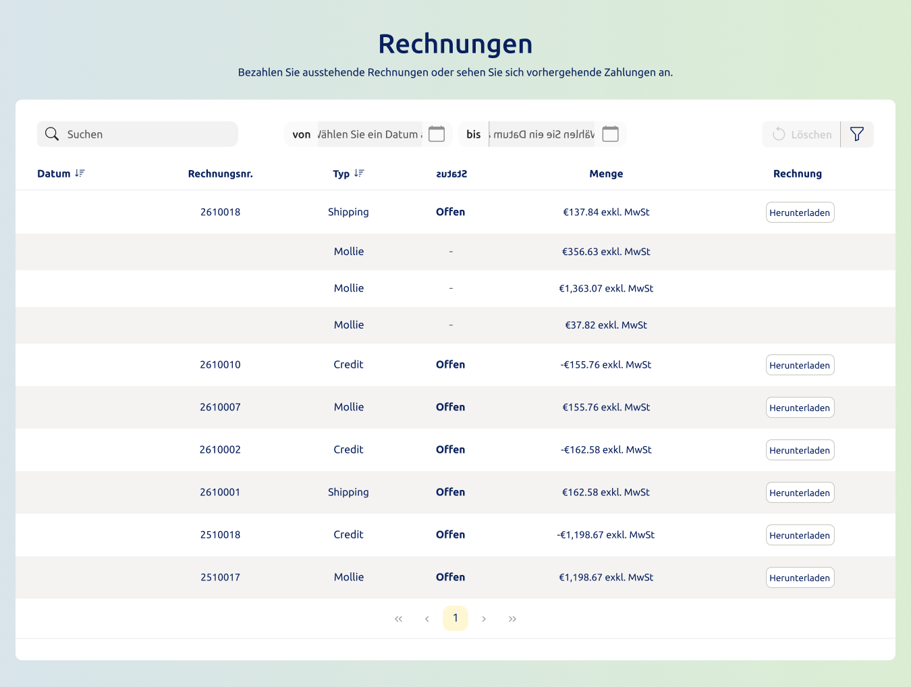Jump to first page via double-left chevron
Screen dimensions: 911x687
point(398,618)
